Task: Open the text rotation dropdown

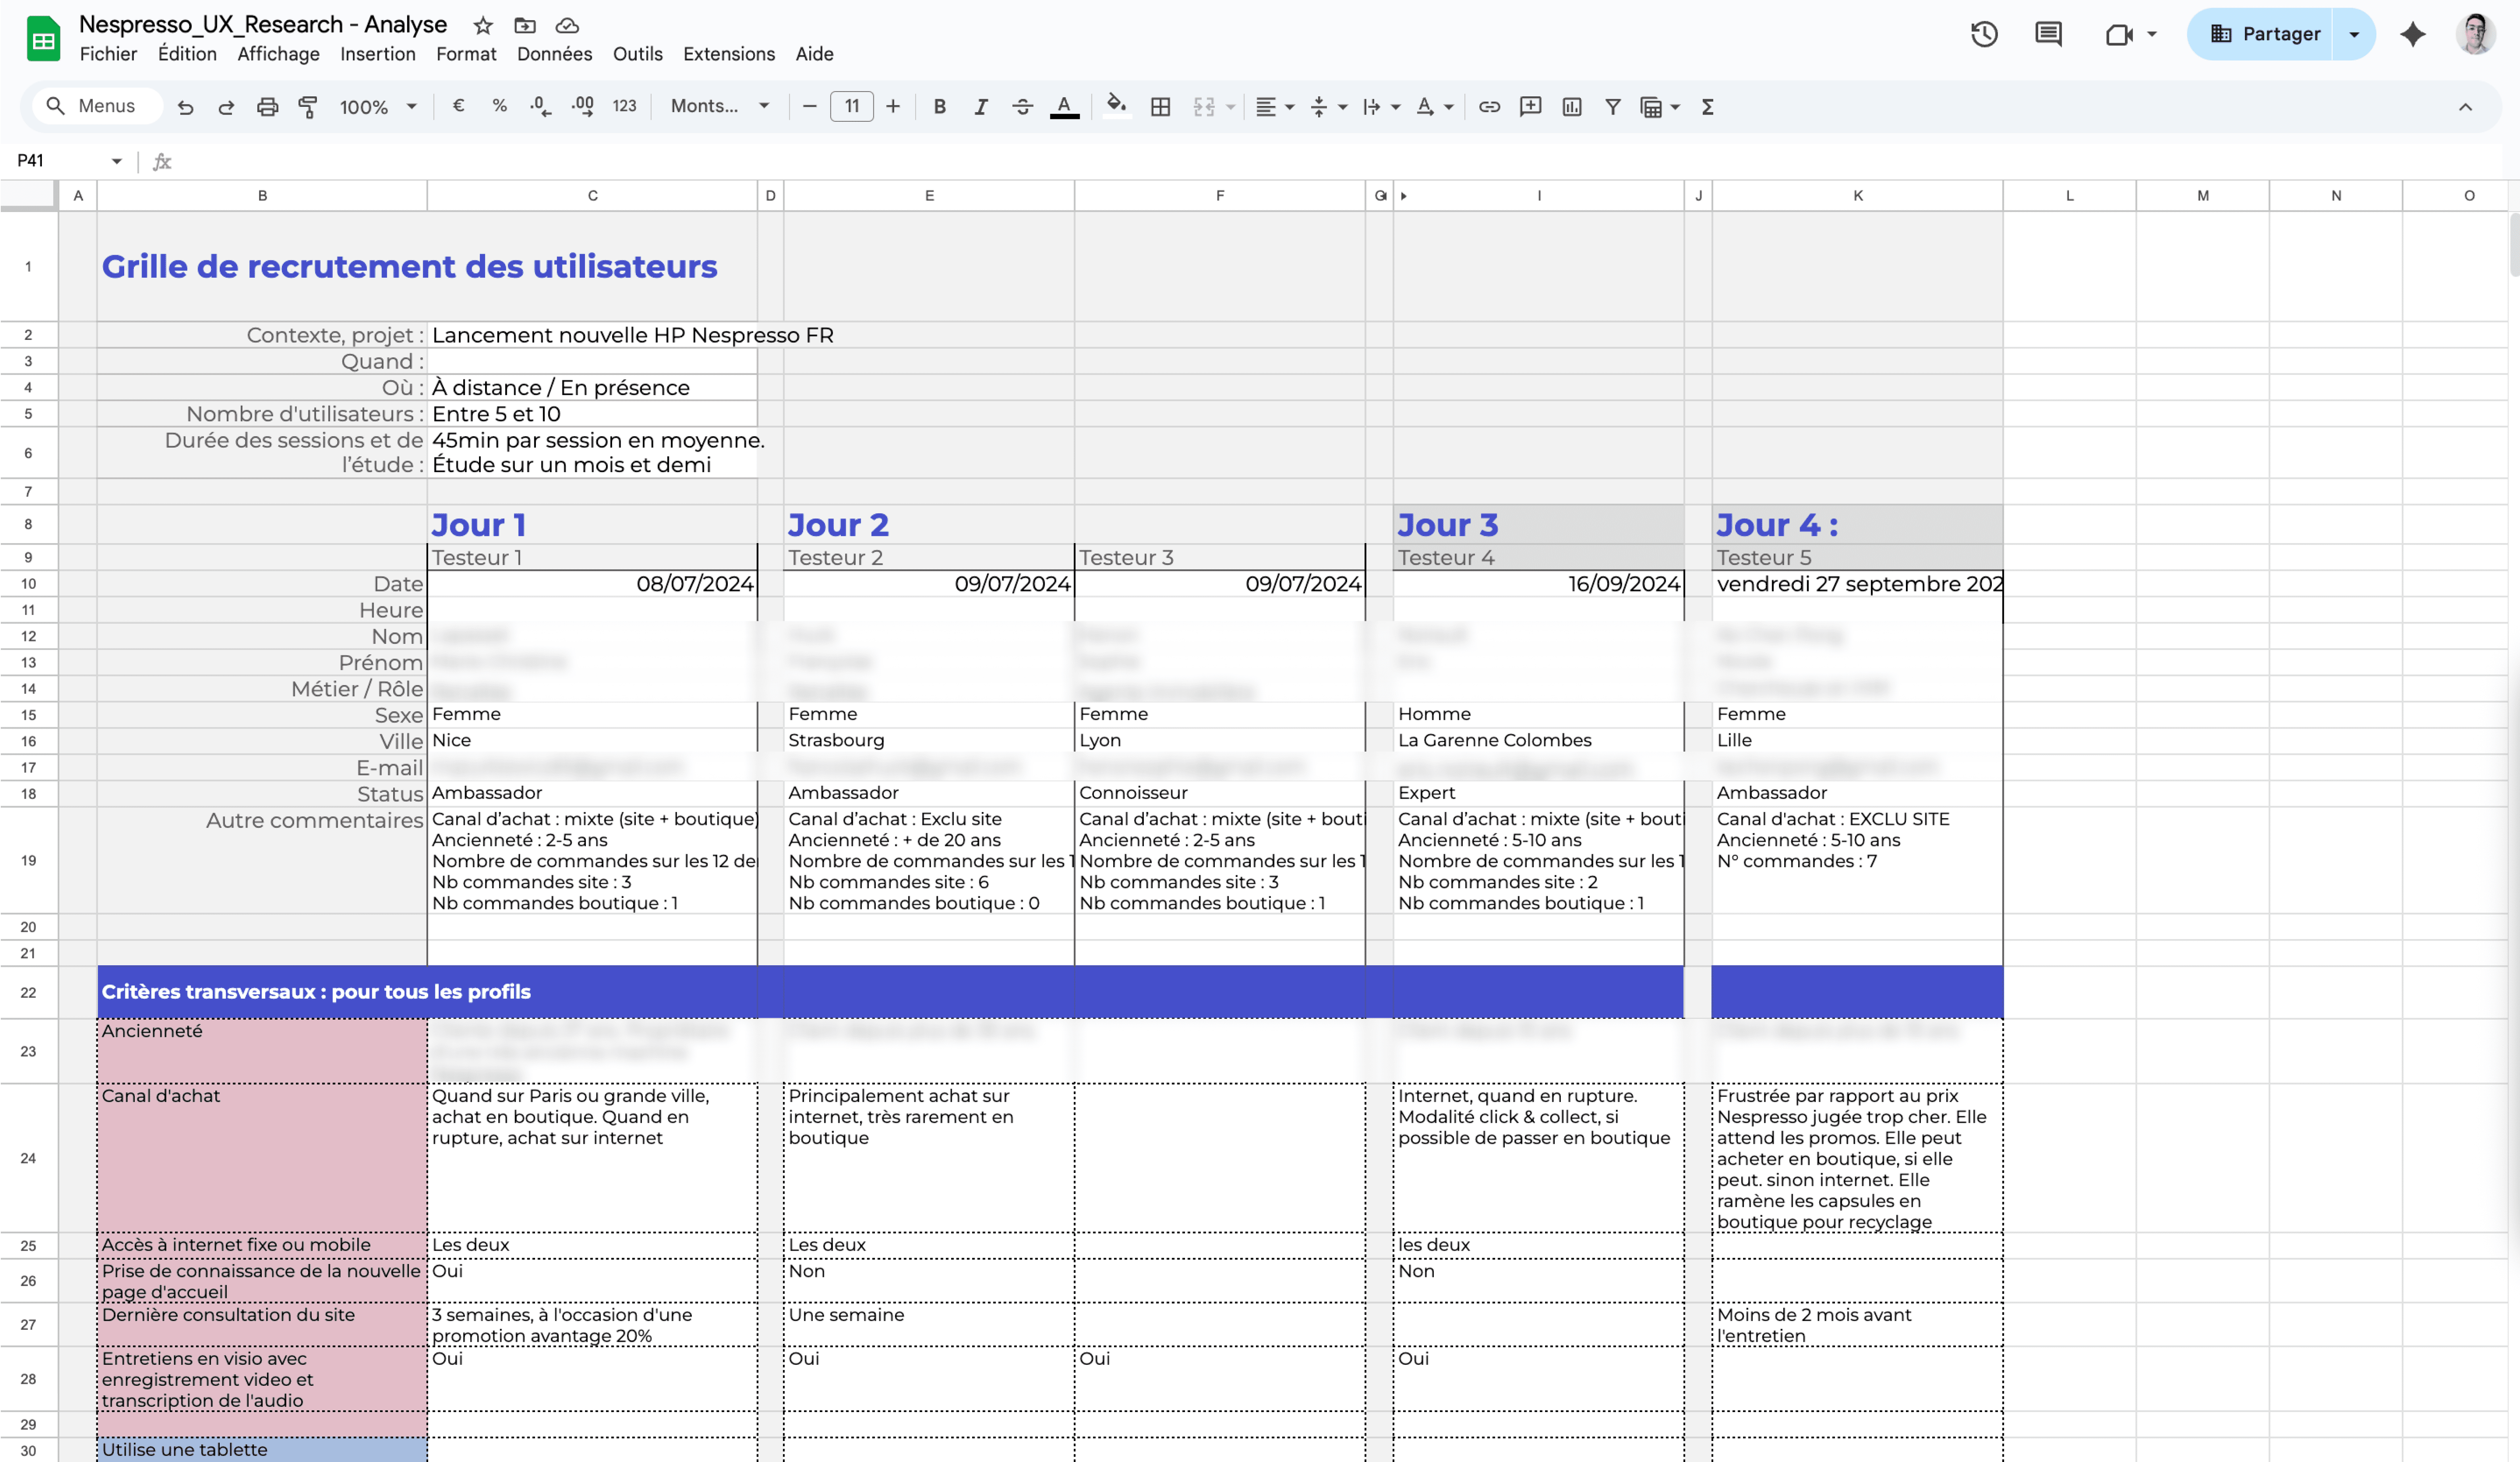Action: click(1434, 107)
